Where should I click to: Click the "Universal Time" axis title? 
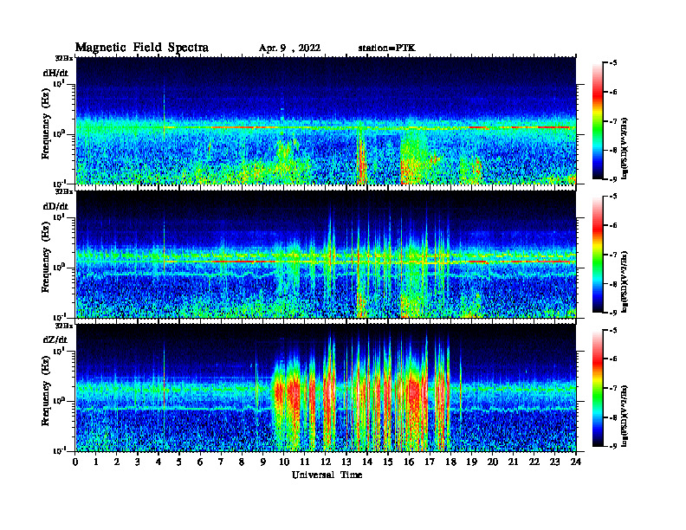[327, 475]
